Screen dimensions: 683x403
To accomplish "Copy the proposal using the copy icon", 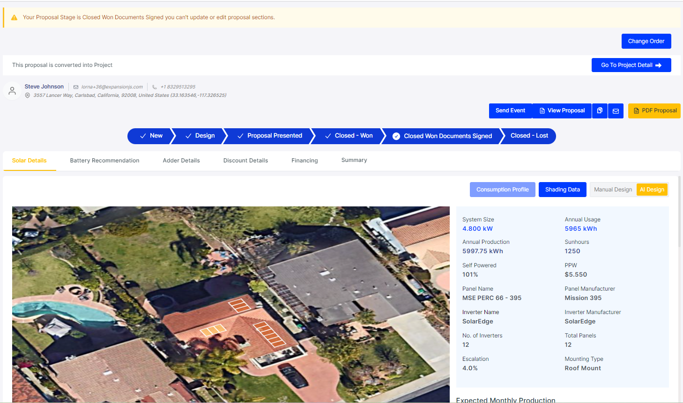I will 600,111.
